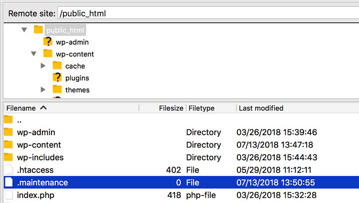This screenshot has width=359, height=203.
Task: Click the wp-includes folder icon in file list
Action: tap(8, 158)
